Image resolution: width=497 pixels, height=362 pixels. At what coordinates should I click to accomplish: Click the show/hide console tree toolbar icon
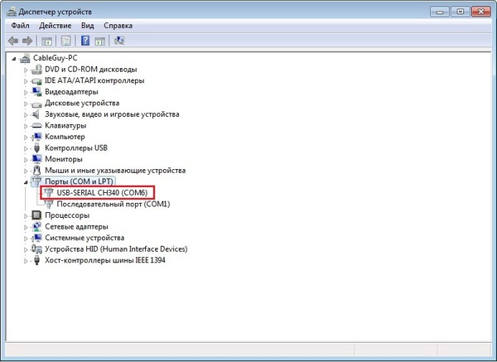[47, 40]
